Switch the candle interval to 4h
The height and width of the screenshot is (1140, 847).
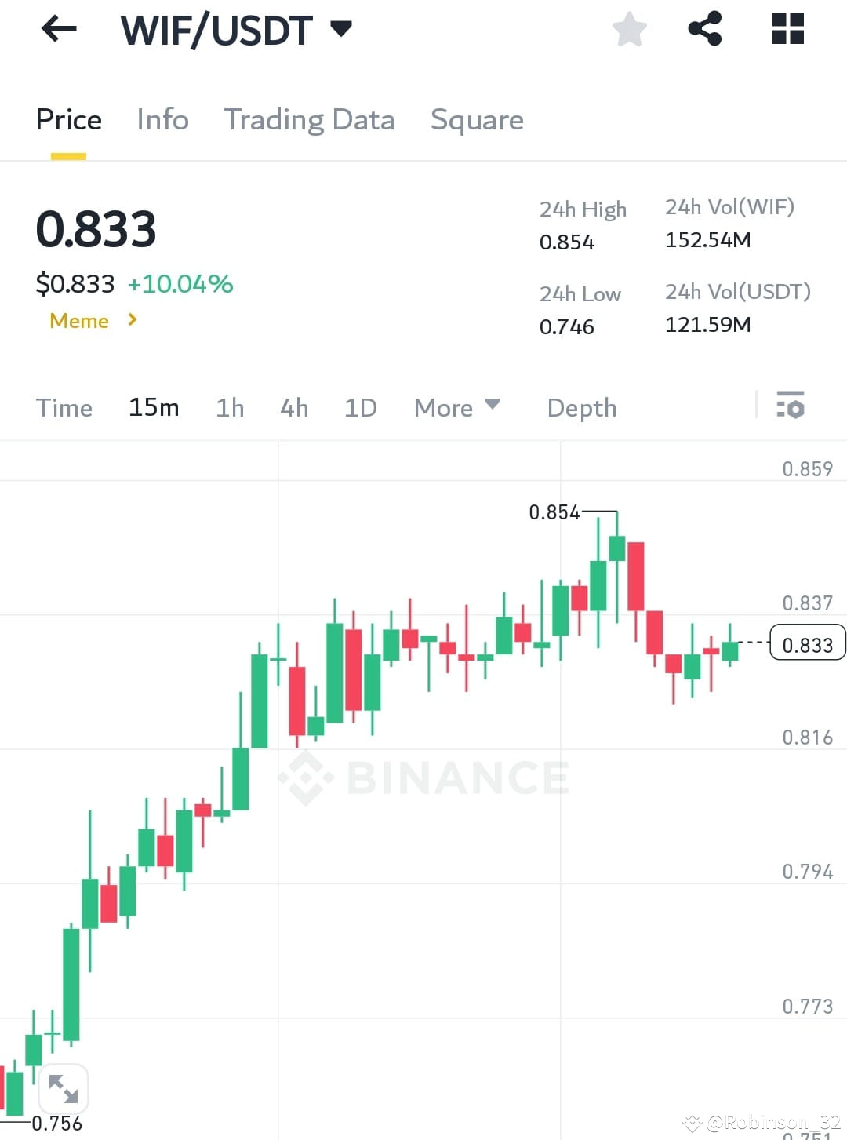coord(293,407)
